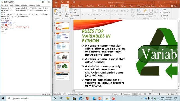Click the Cut scissors icon

click(60, 10)
